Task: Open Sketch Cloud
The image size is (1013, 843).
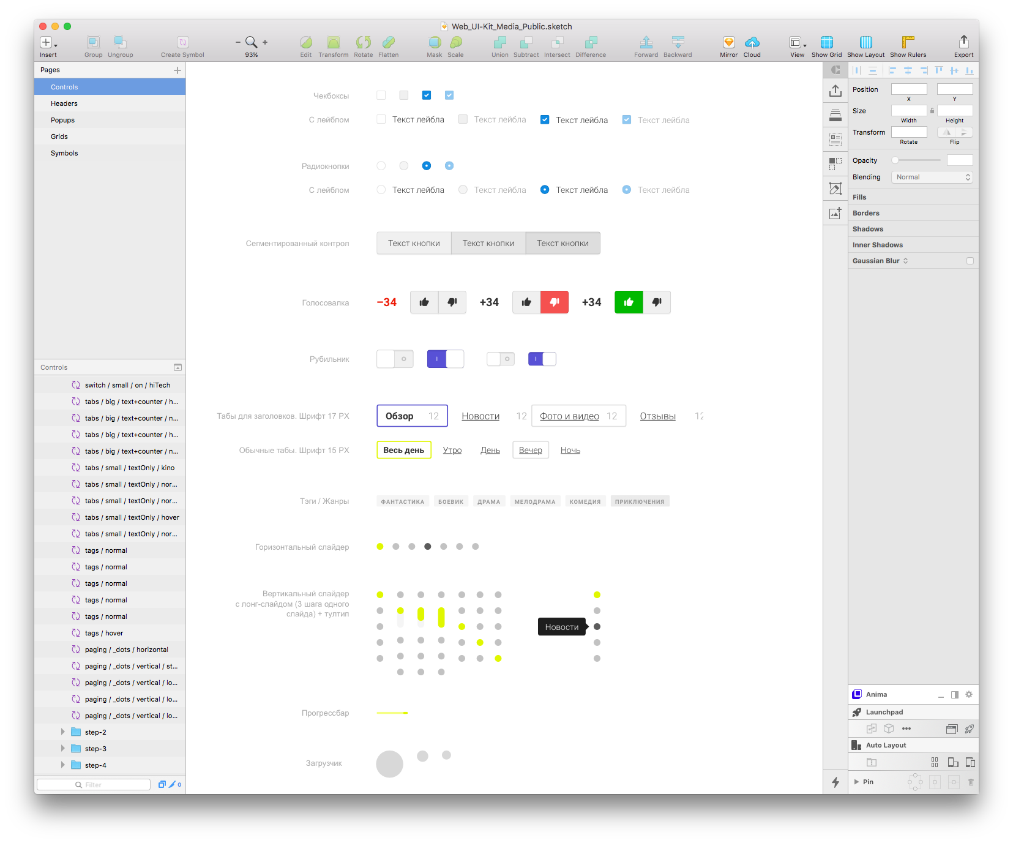Action: [x=752, y=42]
